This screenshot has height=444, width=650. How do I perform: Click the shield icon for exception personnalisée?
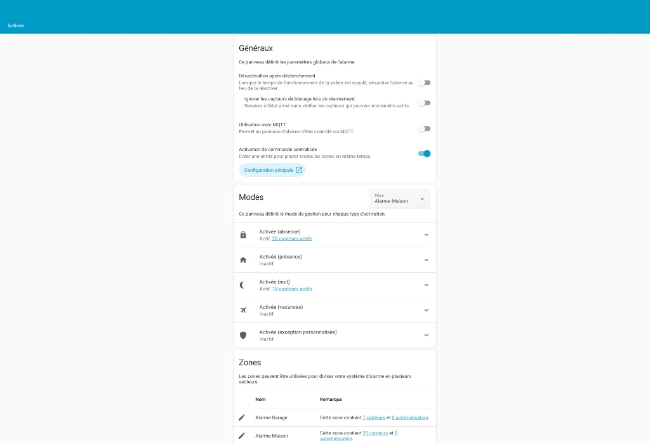coord(243,335)
